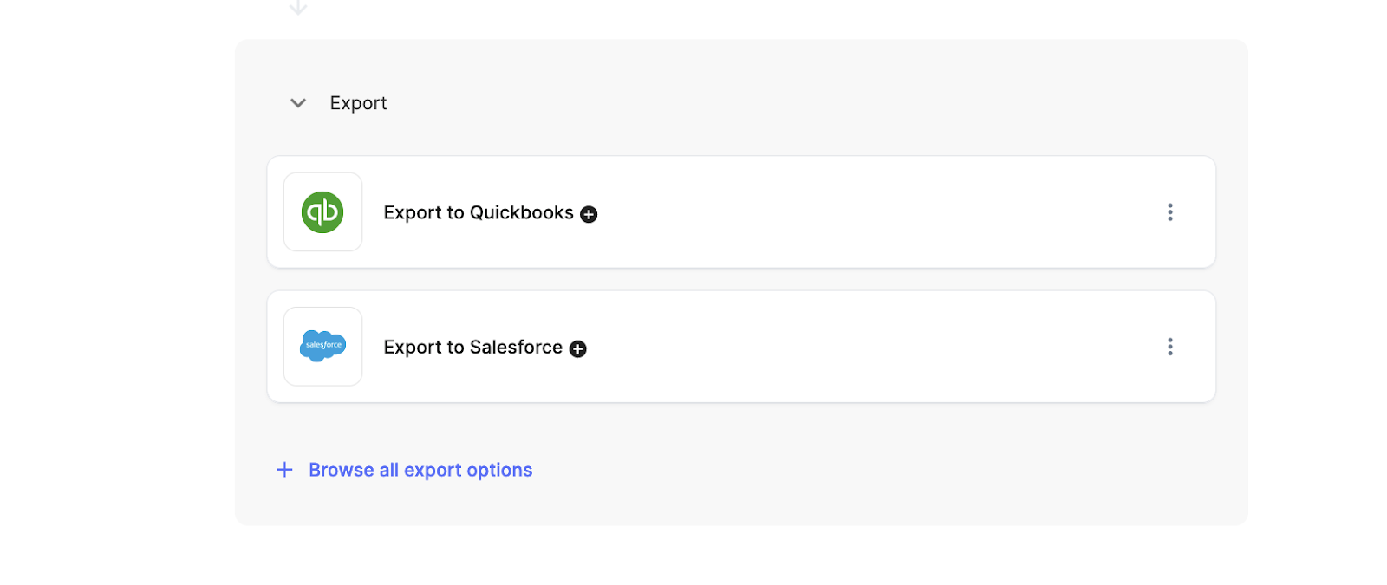Click plus badge beside Export to Quickbooks
Image resolution: width=1387 pixels, height=585 pixels.
pos(589,214)
